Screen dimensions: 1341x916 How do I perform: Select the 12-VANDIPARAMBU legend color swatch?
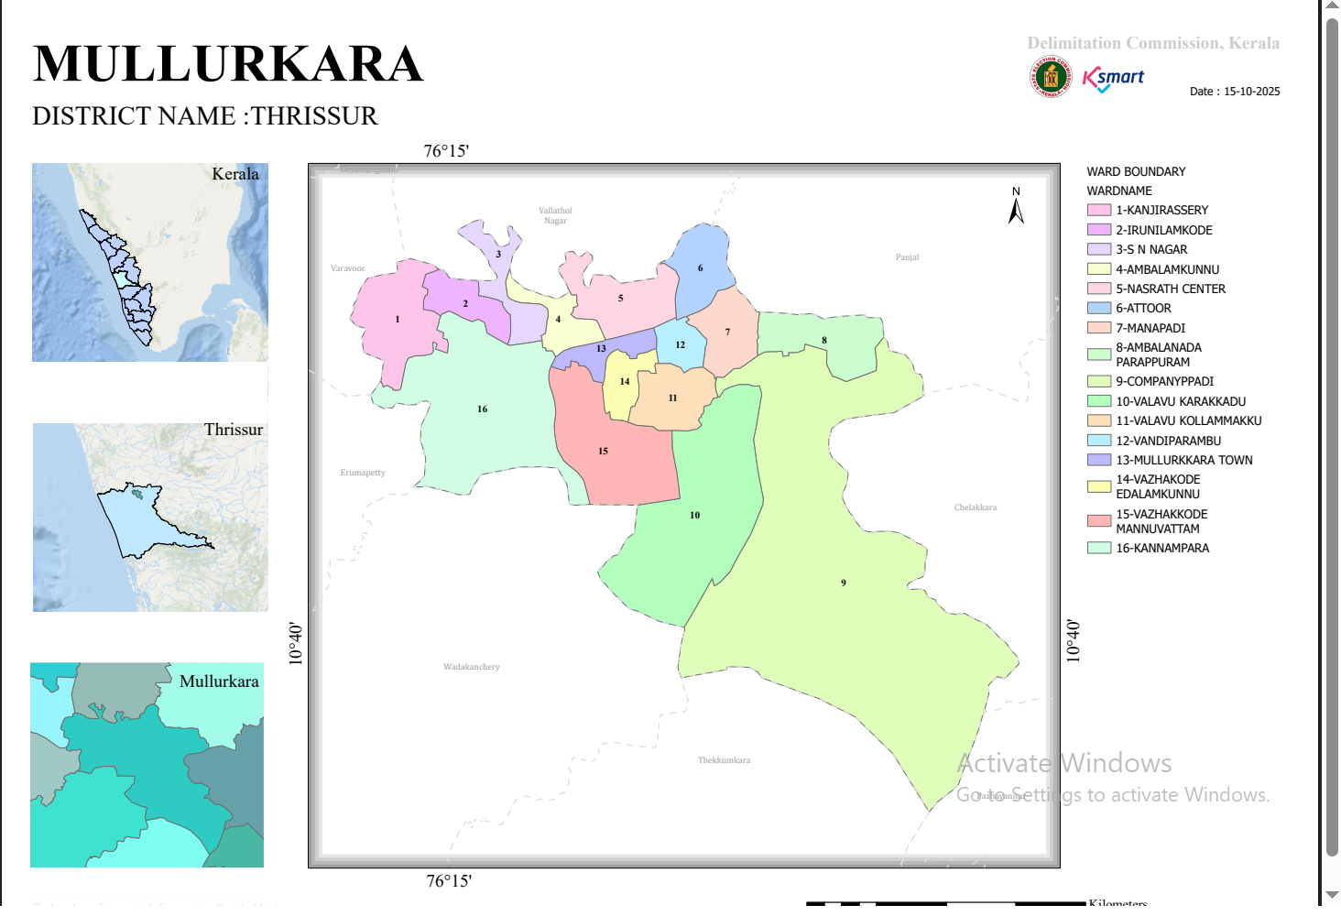tap(1099, 441)
